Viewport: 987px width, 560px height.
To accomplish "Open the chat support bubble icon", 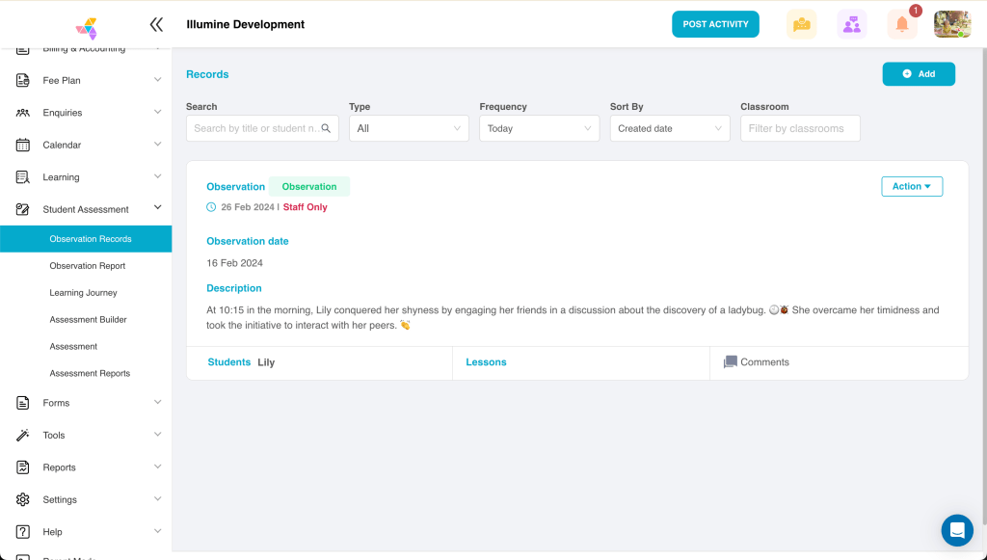I will 956,529.
